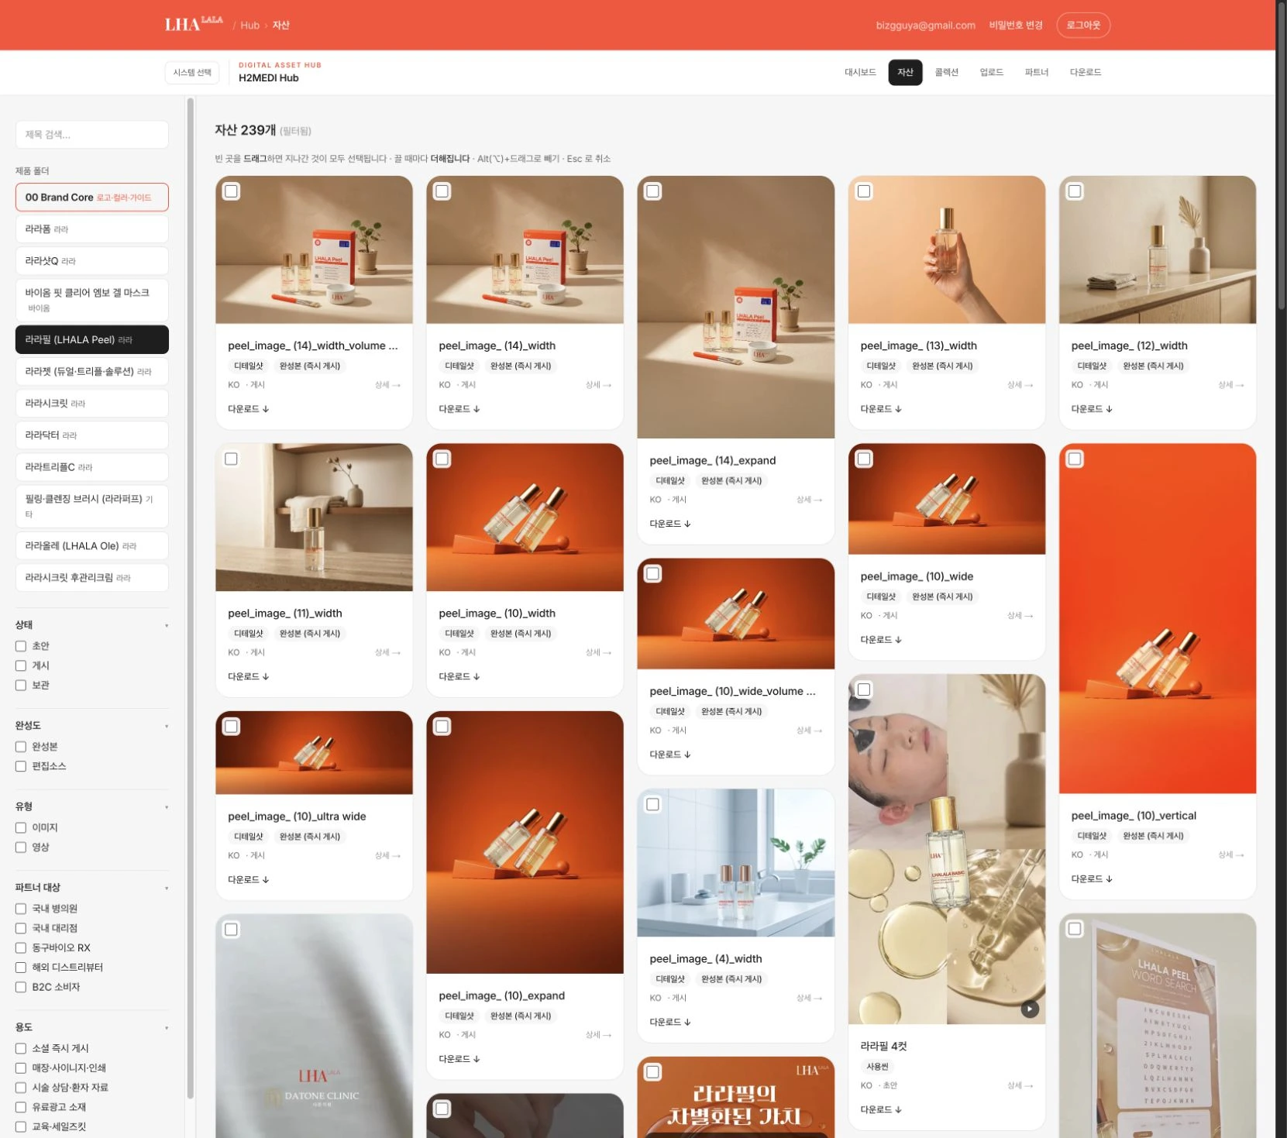Open details of peel_image_ (11)_width
The width and height of the screenshot is (1287, 1138).
387,653
